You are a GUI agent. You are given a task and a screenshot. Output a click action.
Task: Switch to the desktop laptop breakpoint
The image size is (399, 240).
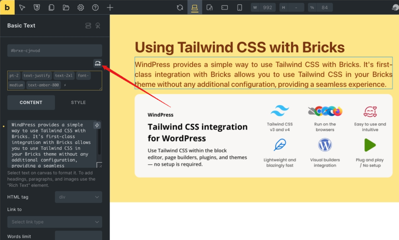[x=195, y=7]
